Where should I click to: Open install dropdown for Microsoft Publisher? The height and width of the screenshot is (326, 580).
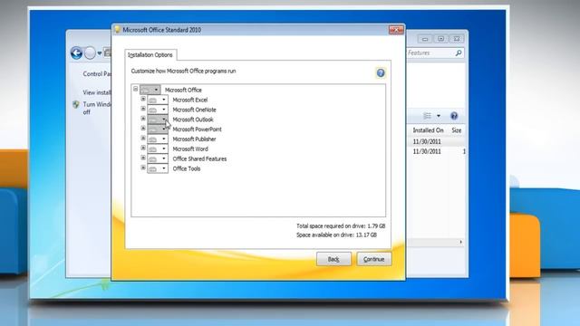[x=158, y=139]
